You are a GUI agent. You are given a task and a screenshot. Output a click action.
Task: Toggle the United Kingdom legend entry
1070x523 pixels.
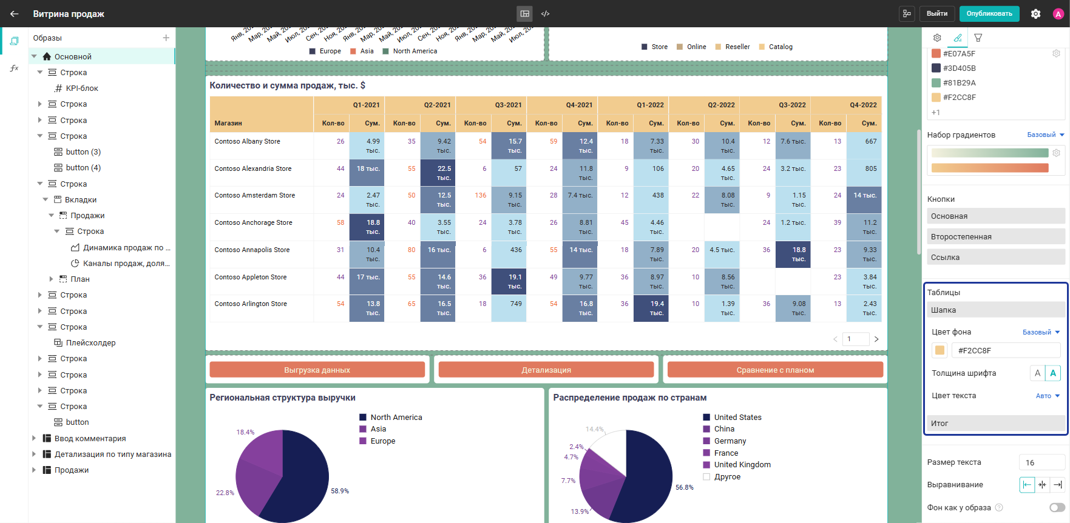coord(737,465)
